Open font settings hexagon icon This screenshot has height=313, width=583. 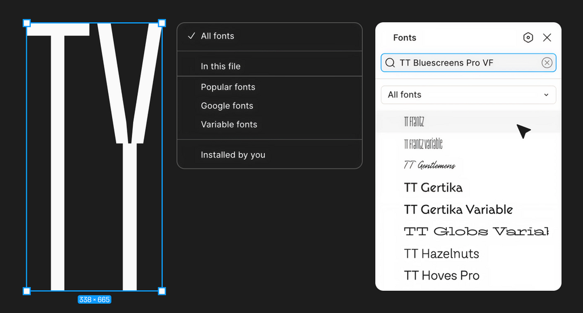(x=528, y=38)
